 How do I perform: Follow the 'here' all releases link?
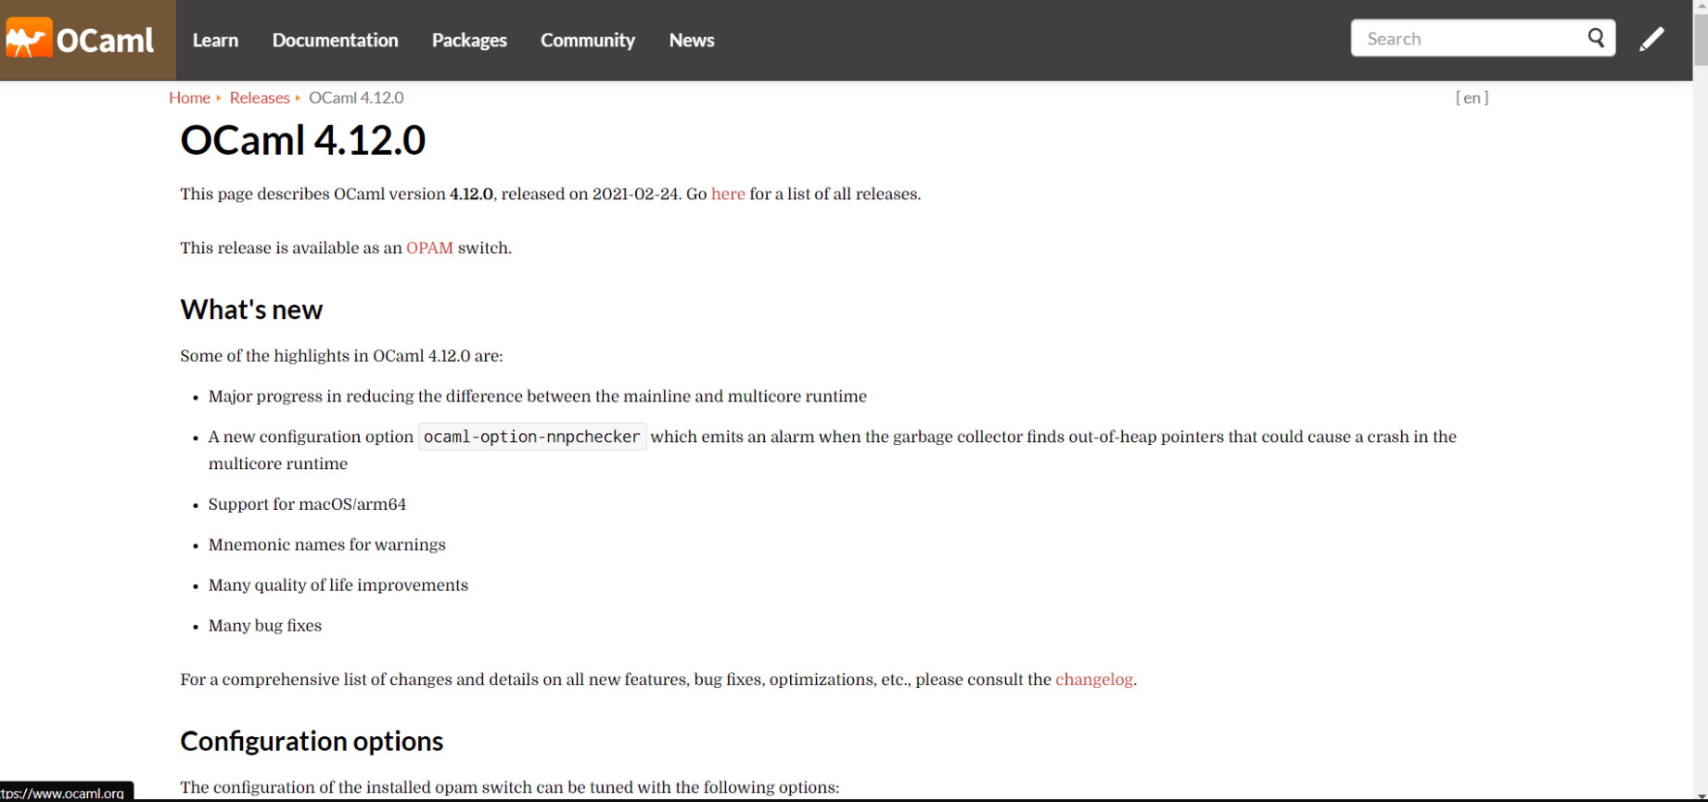click(728, 194)
